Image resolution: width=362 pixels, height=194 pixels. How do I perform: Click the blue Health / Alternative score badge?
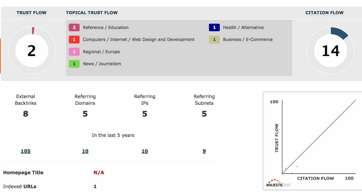pyautogui.click(x=214, y=27)
